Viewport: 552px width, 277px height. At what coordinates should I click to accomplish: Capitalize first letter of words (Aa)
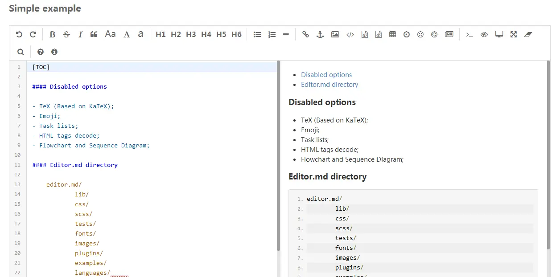point(110,34)
